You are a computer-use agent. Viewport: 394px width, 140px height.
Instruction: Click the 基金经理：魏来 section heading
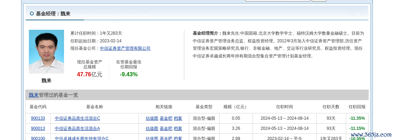(53, 14)
